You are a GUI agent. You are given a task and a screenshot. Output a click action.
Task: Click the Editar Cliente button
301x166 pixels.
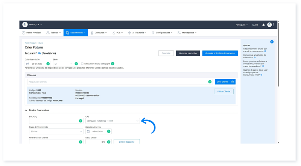[x=223, y=91]
